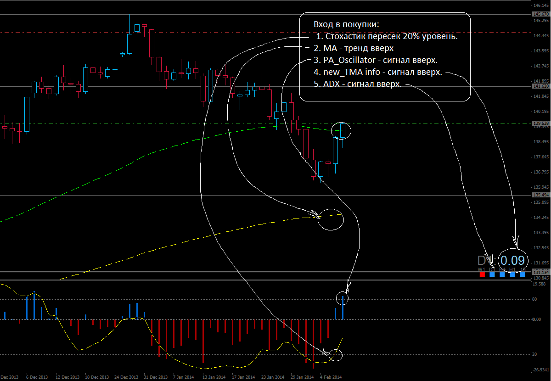Click the W1 label above the red square
This screenshot has width=551, height=381.
click(482, 269)
